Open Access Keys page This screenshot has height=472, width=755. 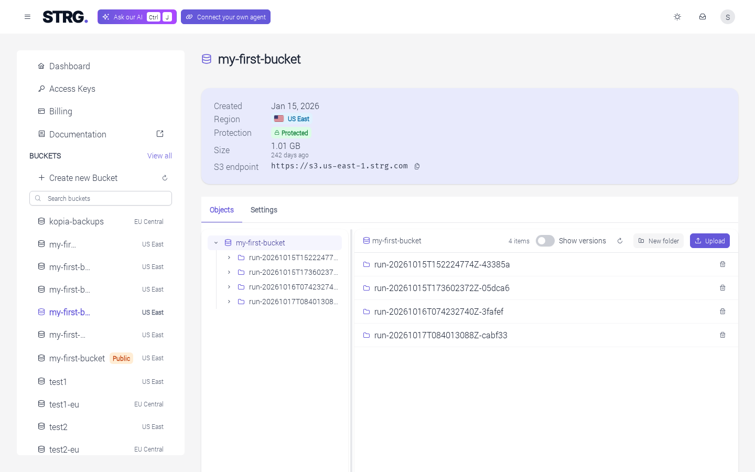pyautogui.click(x=101, y=89)
